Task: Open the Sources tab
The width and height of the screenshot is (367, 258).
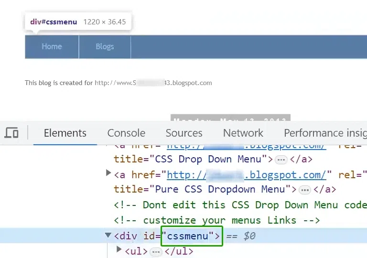Action: 184,133
